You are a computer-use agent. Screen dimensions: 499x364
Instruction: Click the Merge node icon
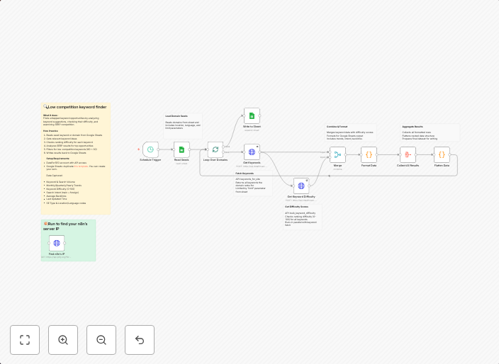click(337, 154)
